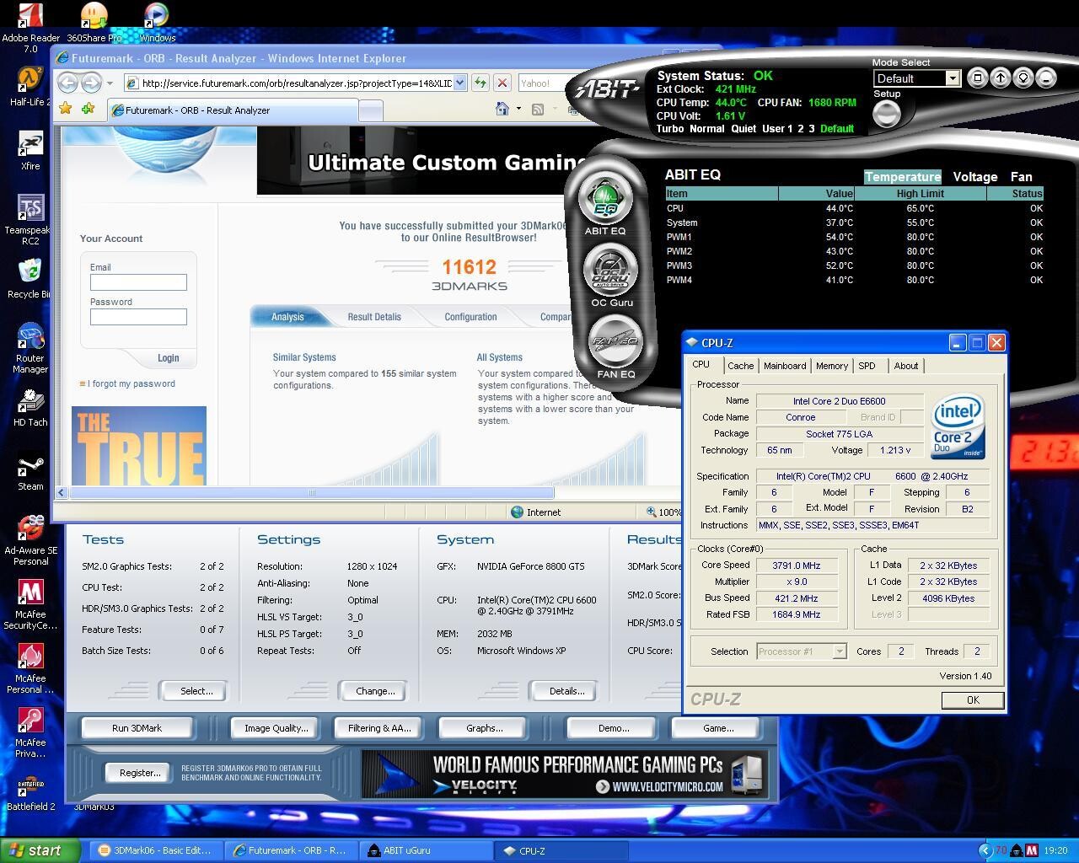Click the Password input field
1079x863 pixels.
point(138,317)
